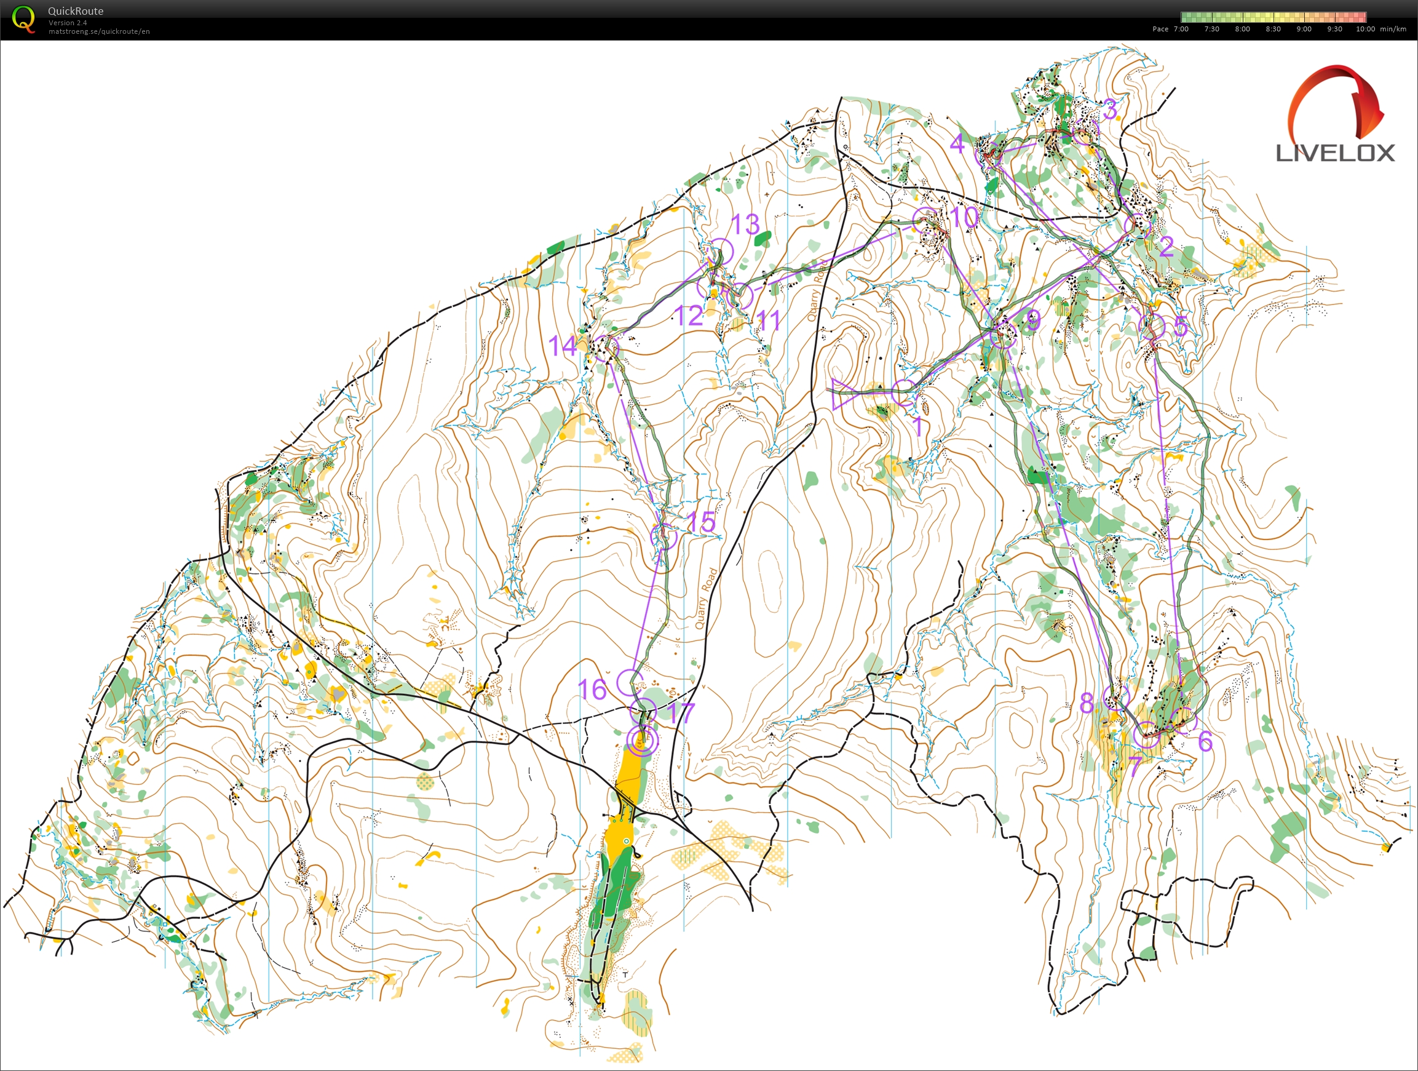Select control circle 8
The image size is (1418, 1071).
tap(1116, 696)
